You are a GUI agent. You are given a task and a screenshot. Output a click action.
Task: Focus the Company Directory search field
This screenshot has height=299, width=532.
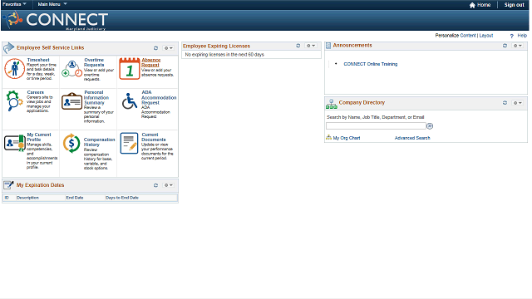point(376,126)
